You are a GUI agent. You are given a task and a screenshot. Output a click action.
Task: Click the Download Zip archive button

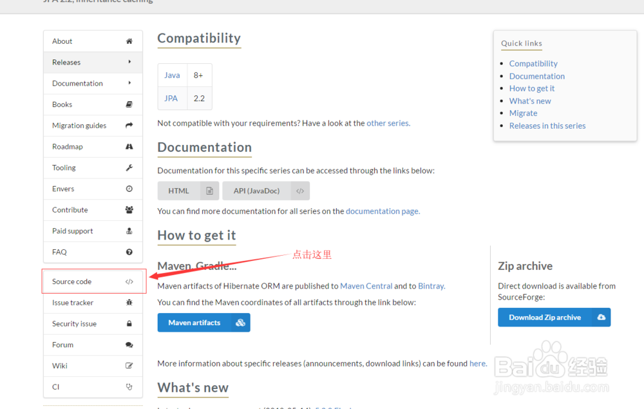tap(554, 318)
